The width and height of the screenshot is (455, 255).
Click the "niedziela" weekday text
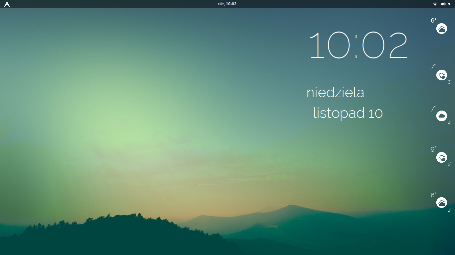(x=335, y=93)
